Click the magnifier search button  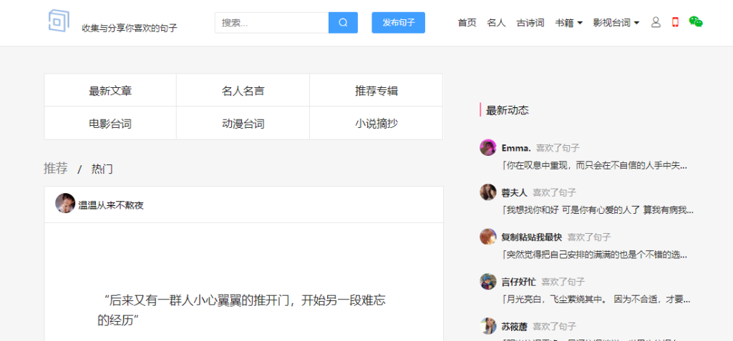(x=343, y=22)
